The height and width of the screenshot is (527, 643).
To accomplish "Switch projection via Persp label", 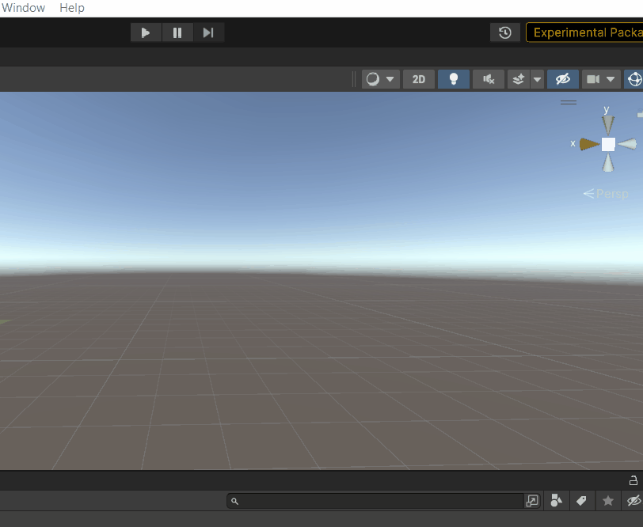I will pyautogui.click(x=607, y=194).
